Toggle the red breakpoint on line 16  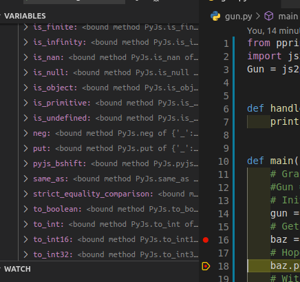pos(206,240)
